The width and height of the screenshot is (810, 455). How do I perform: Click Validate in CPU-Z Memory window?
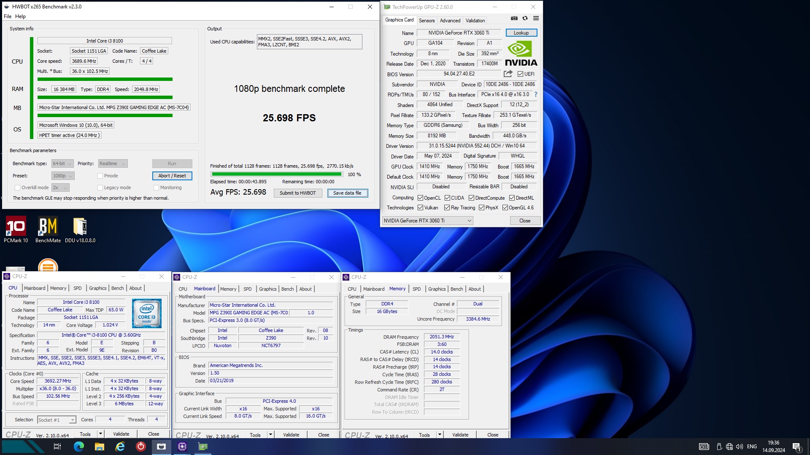pos(460,435)
